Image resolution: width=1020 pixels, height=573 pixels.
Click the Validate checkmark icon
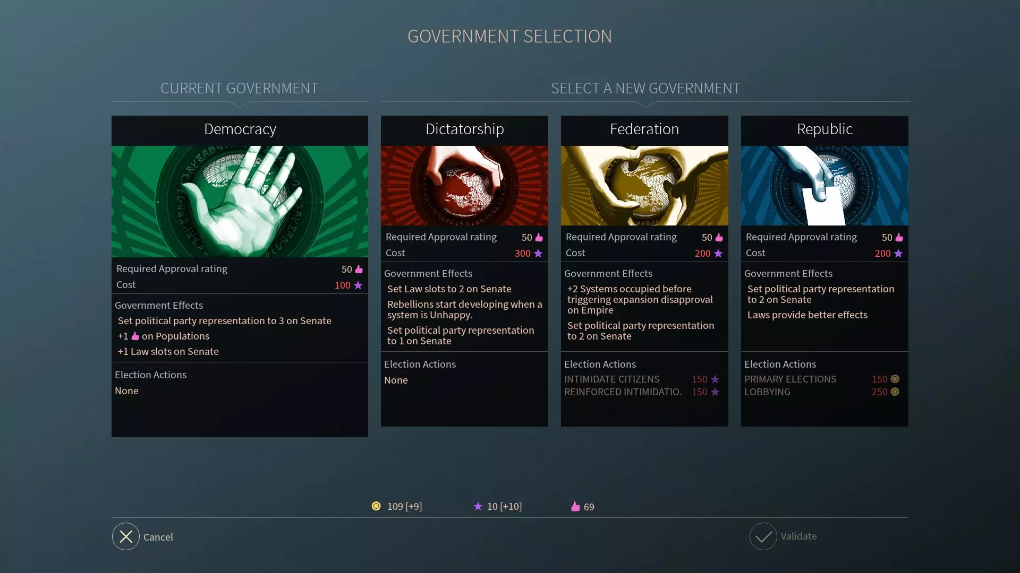pyautogui.click(x=763, y=536)
